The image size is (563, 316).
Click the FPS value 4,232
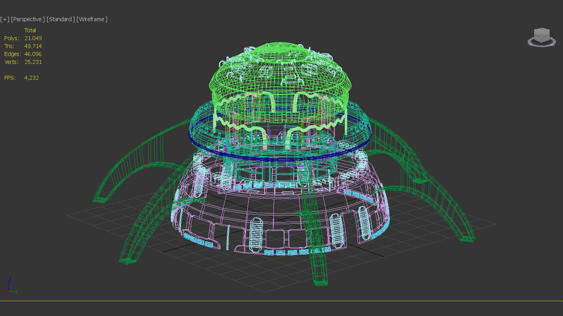tap(31, 78)
